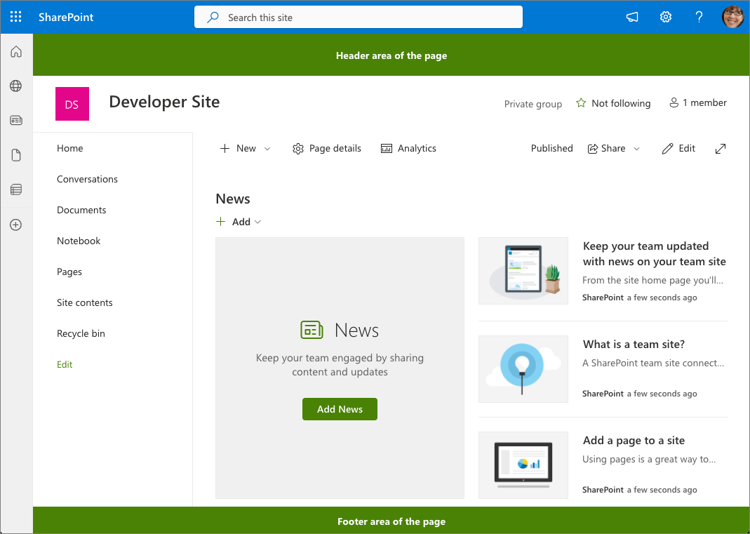Click the large newspaper News icon

coord(312,331)
